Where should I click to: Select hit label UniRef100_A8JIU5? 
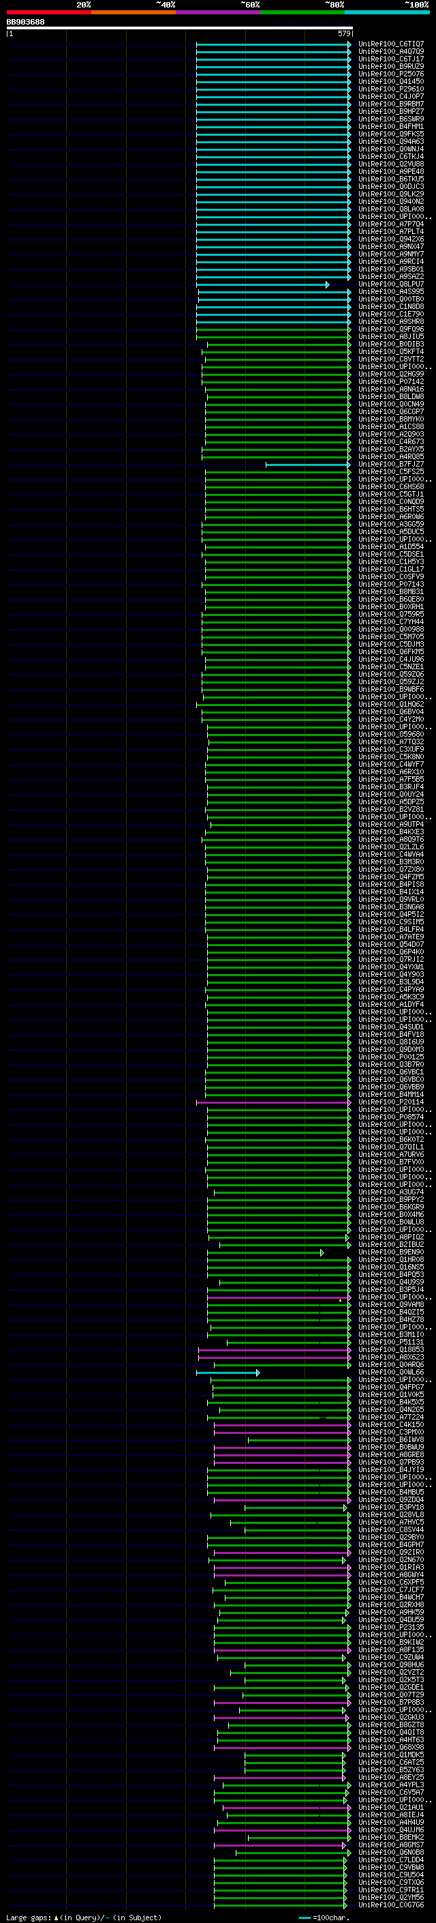point(391,337)
